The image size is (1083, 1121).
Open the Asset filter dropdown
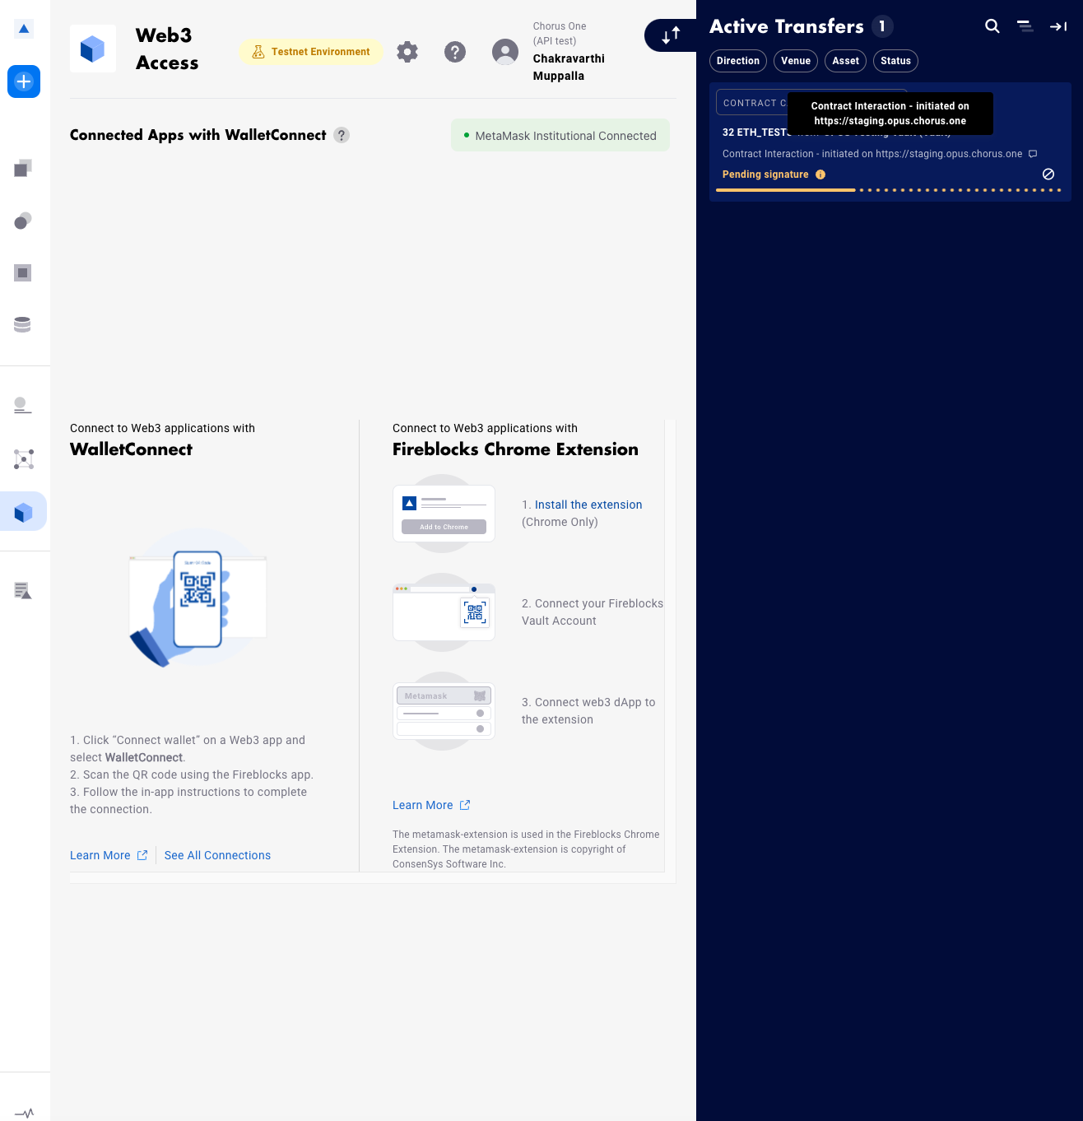[845, 61]
